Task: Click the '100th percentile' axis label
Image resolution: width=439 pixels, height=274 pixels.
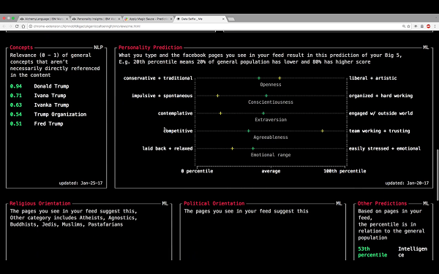Action: [x=345, y=171]
